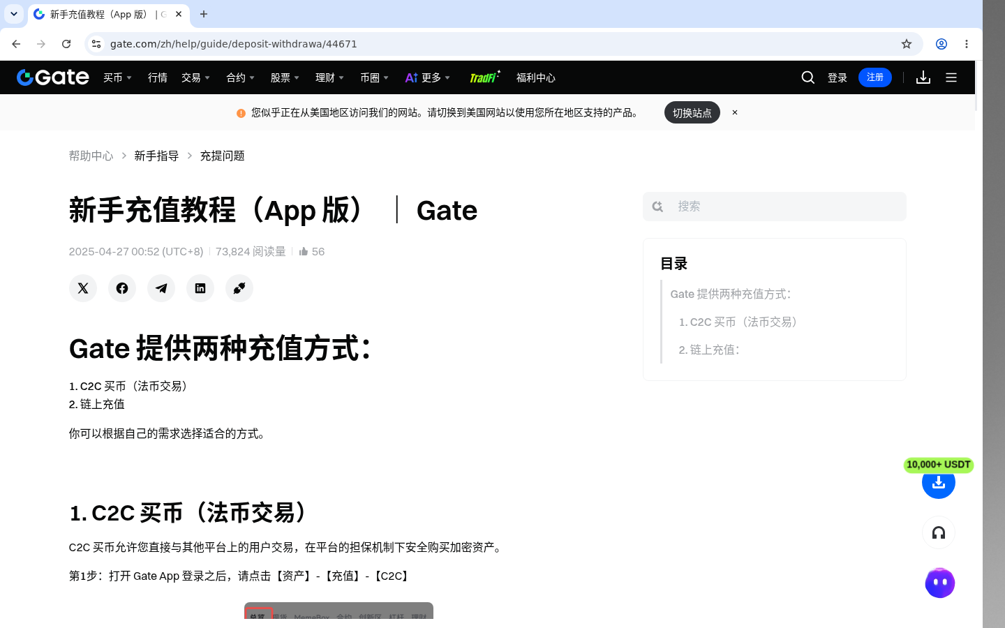1005x628 pixels.
Task: Go to 新手指导 breadcrumb
Action: (156, 156)
